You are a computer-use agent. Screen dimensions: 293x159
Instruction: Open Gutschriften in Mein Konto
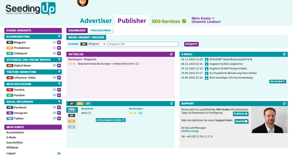tap(15, 142)
